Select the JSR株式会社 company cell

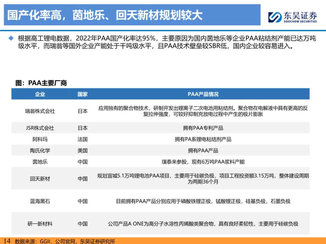tap(40, 128)
